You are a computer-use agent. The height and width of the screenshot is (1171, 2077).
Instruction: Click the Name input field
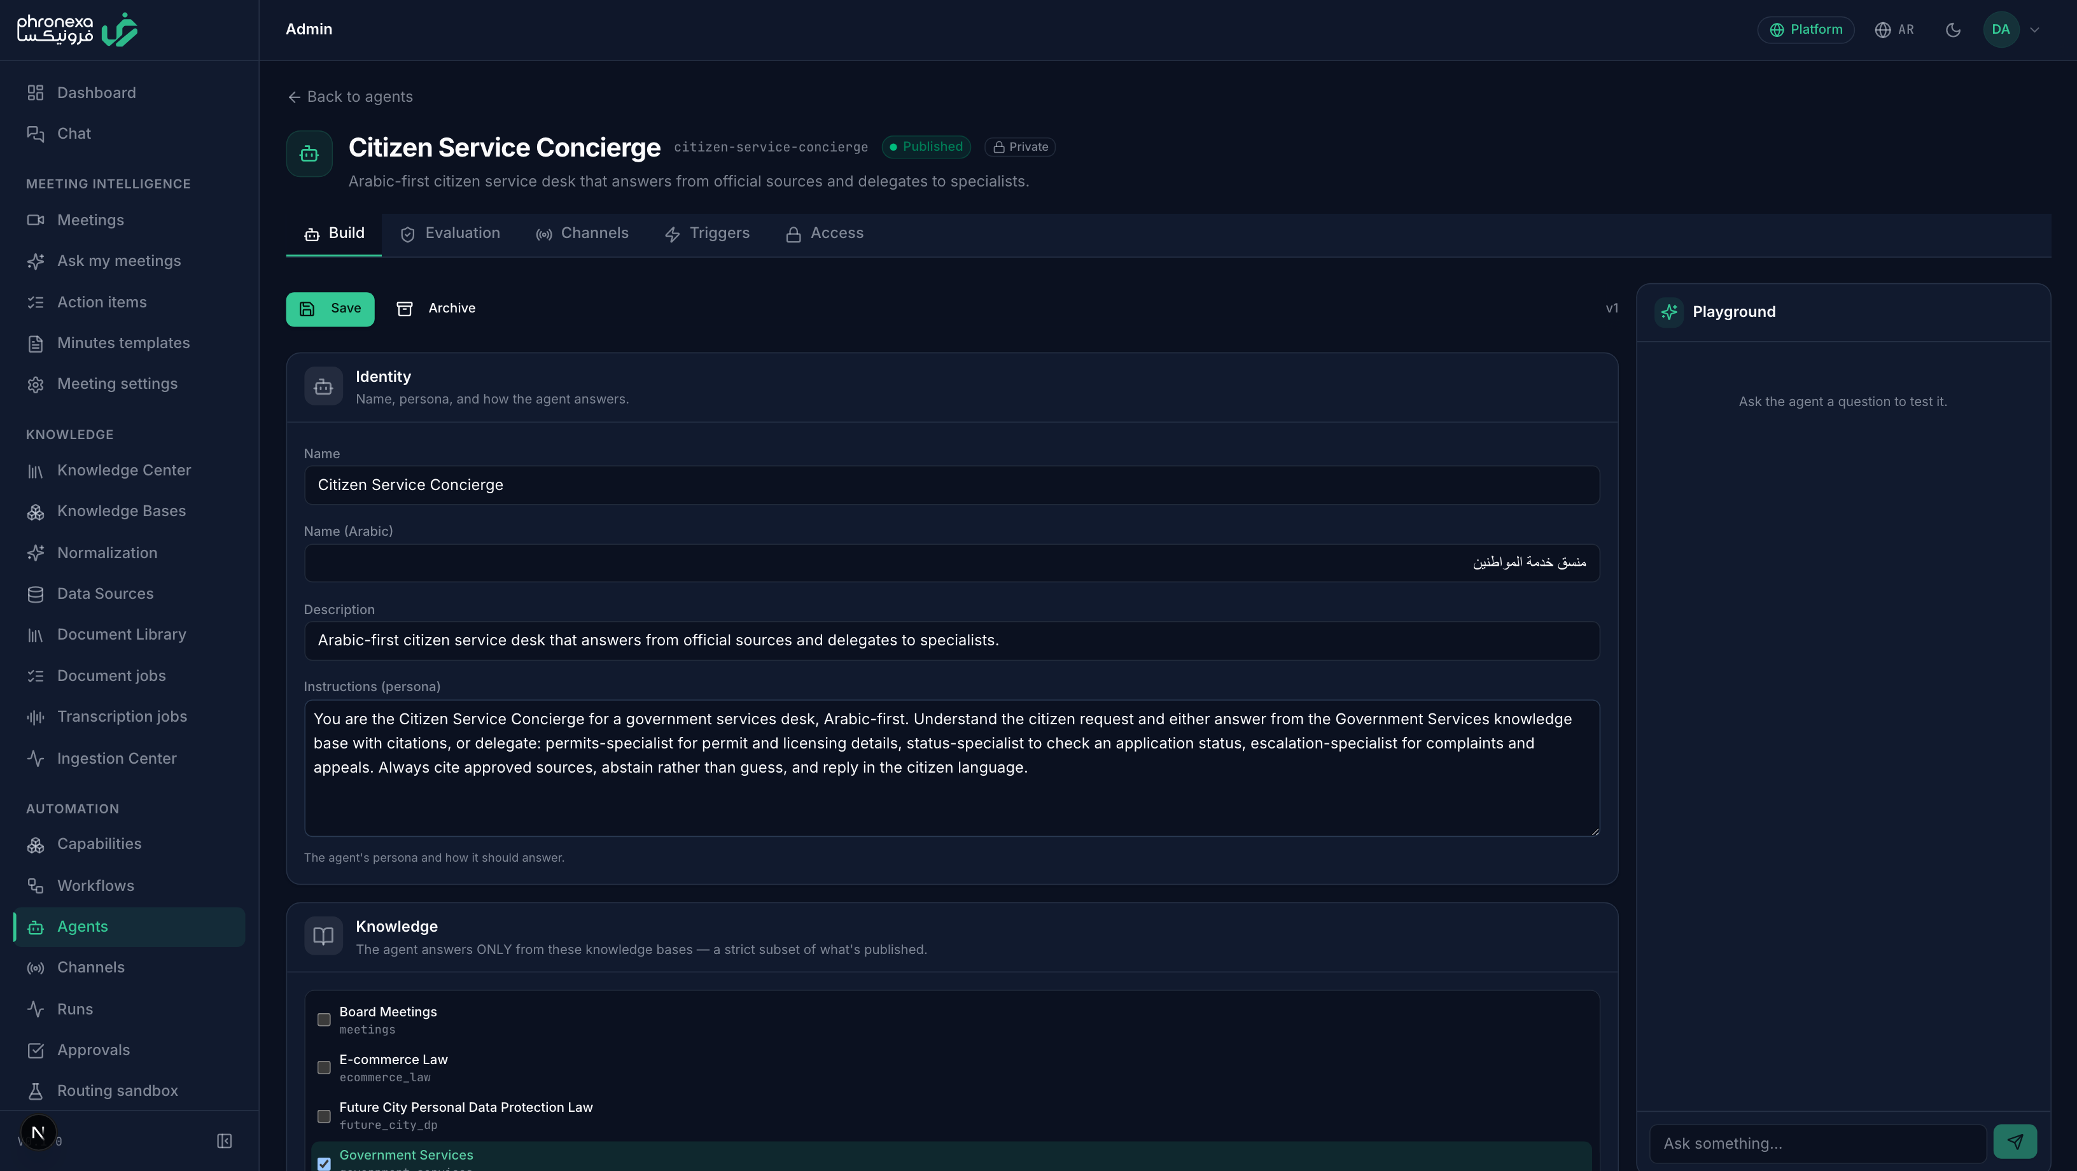click(951, 486)
